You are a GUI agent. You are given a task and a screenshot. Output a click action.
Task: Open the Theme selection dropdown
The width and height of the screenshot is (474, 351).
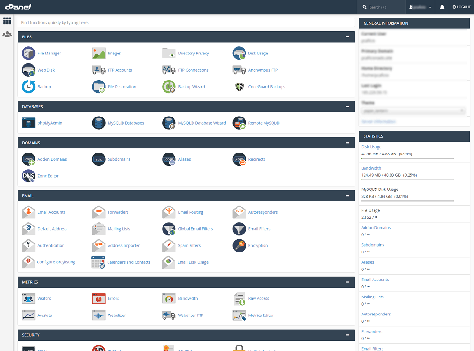pyautogui.click(x=413, y=111)
